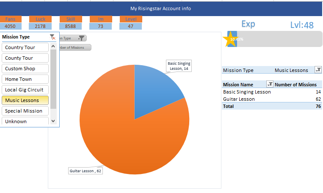Open Mission Type pivot filter dropdown

click(x=318, y=70)
